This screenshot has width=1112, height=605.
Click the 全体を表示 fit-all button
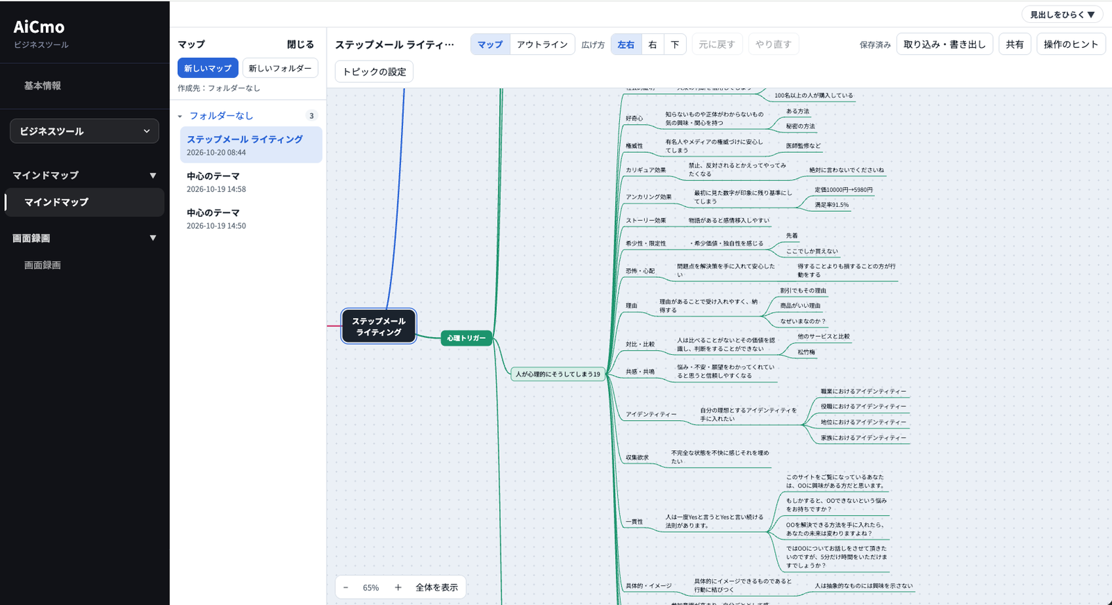click(436, 588)
